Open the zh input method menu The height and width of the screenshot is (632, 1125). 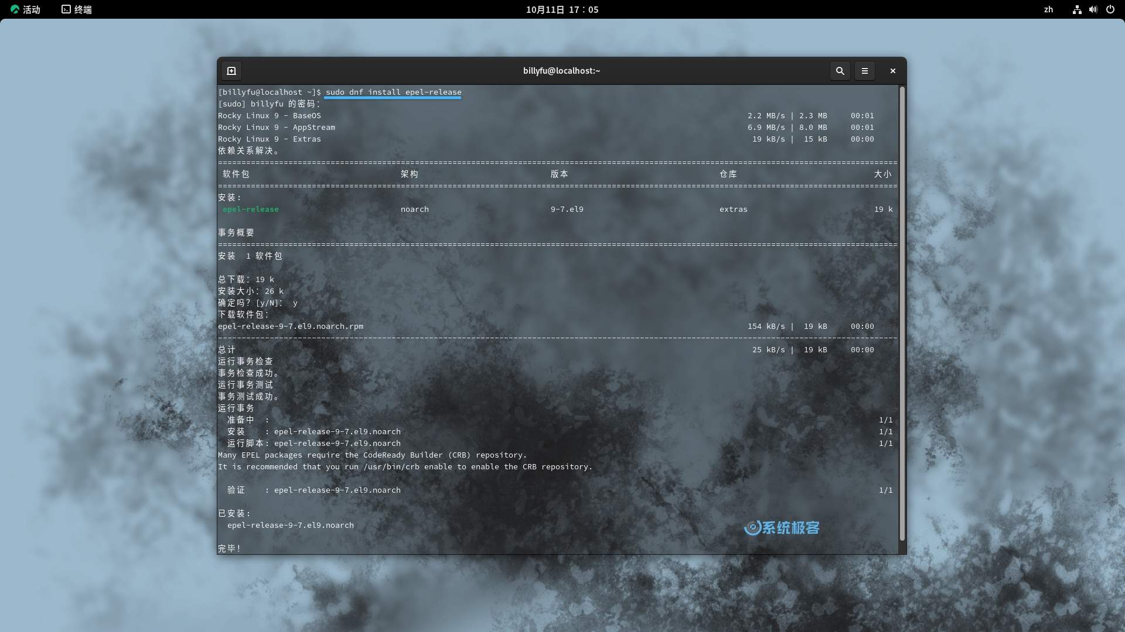point(1048,9)
